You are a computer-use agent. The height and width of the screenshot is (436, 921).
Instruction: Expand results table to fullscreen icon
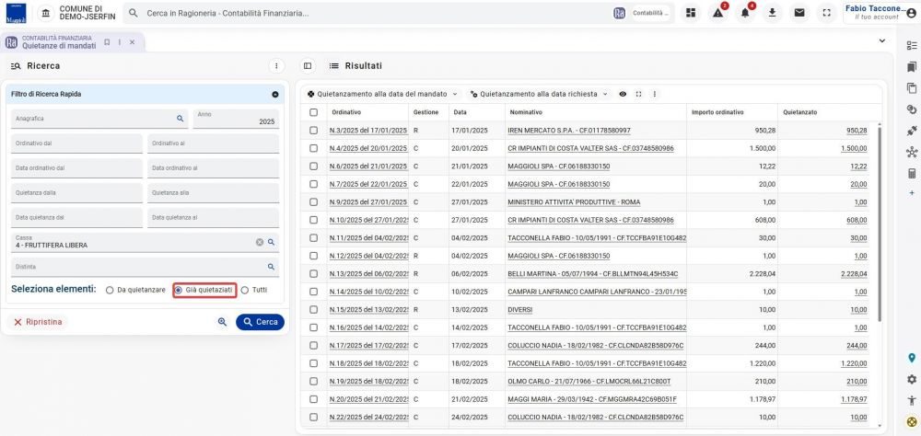click(638, 94)
